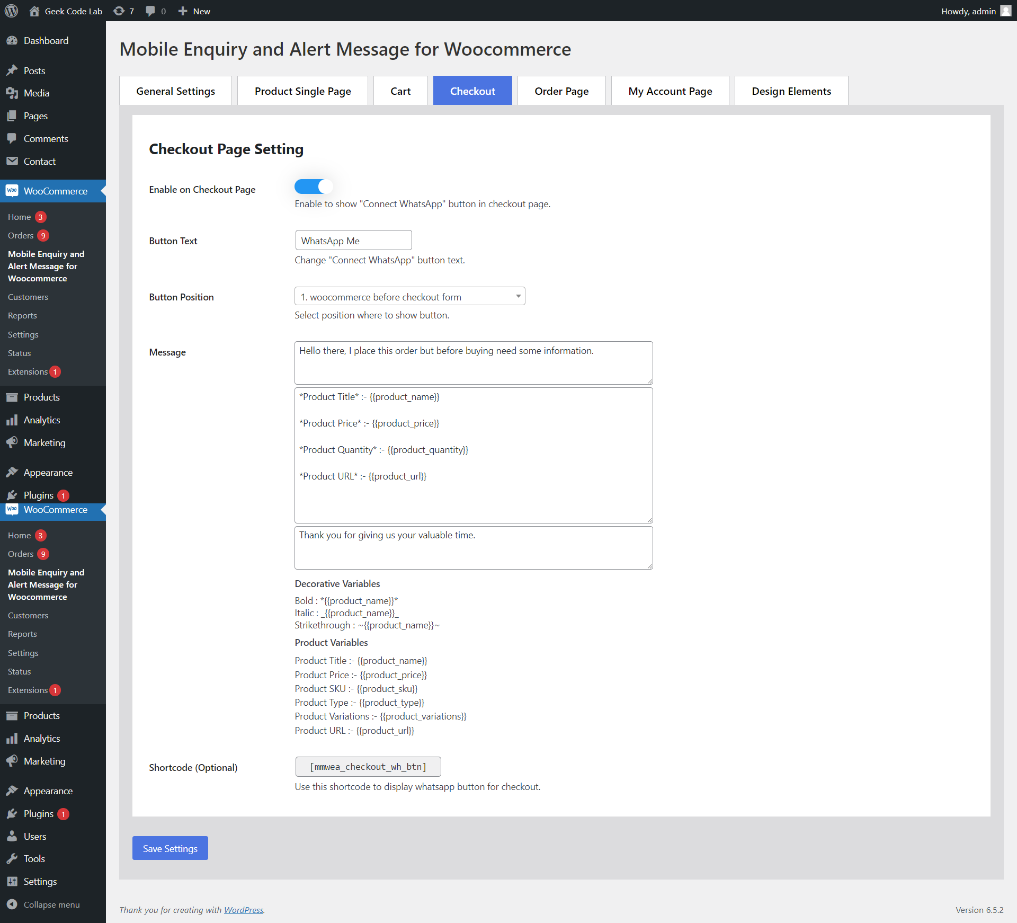
Task: Click the Comments icon in the sidebar menu
Action: tap(12, 139)
